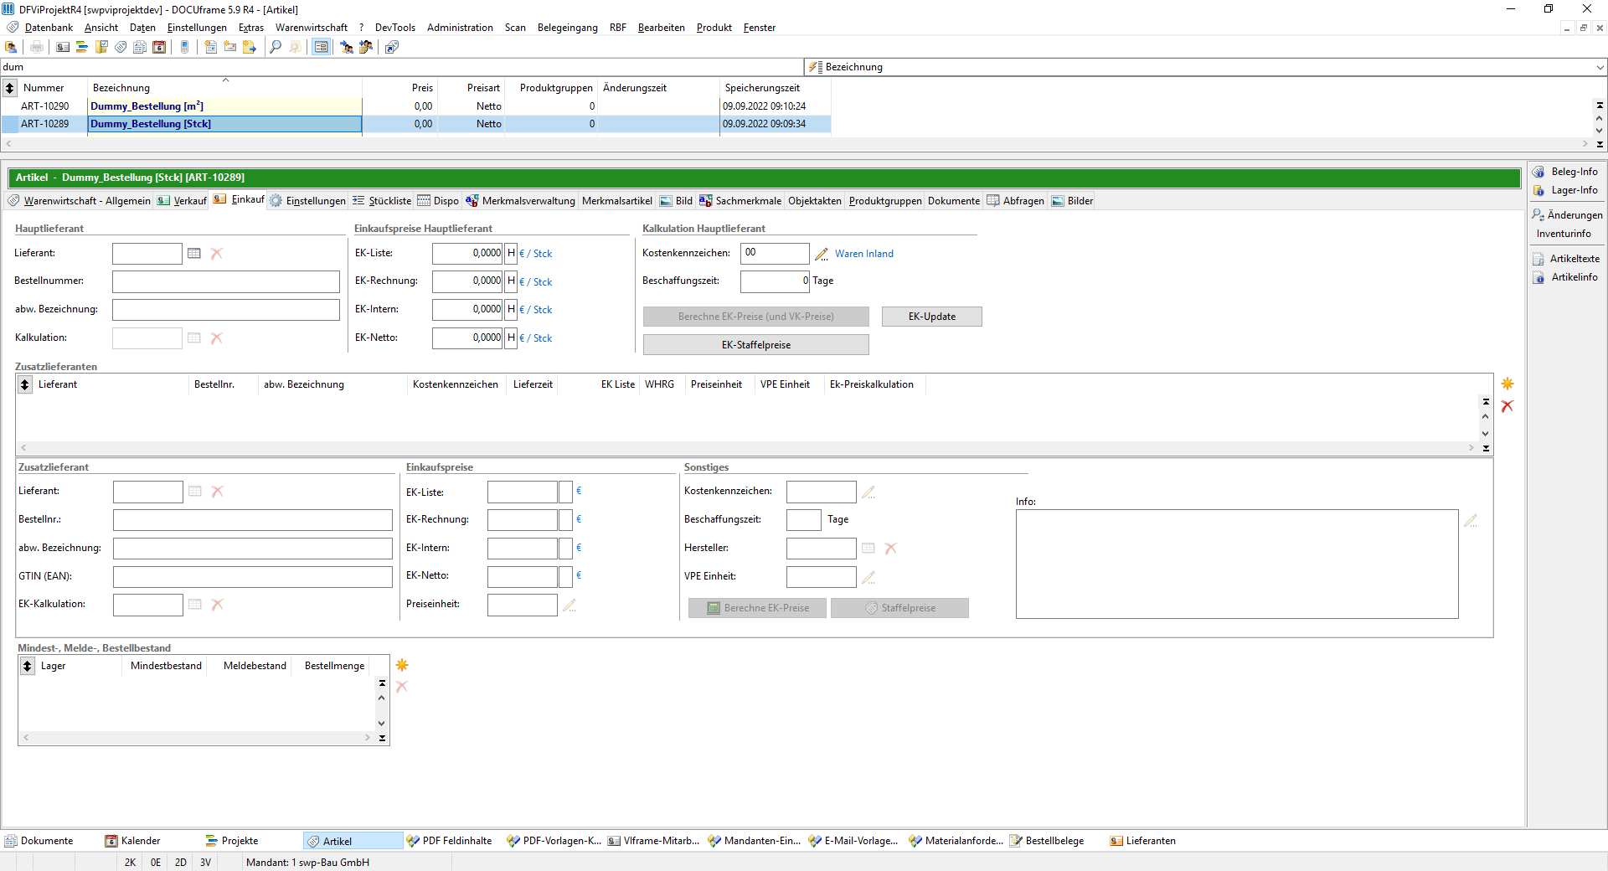Switch to the Verkauf tab
The image size is (1608, 871).
pyautogui.click(x=183, y=201)
